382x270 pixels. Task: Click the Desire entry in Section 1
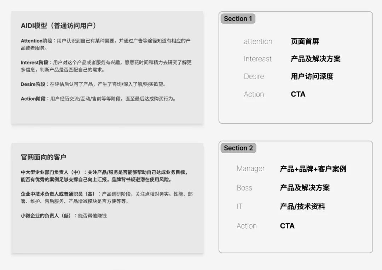coord(254,76)
